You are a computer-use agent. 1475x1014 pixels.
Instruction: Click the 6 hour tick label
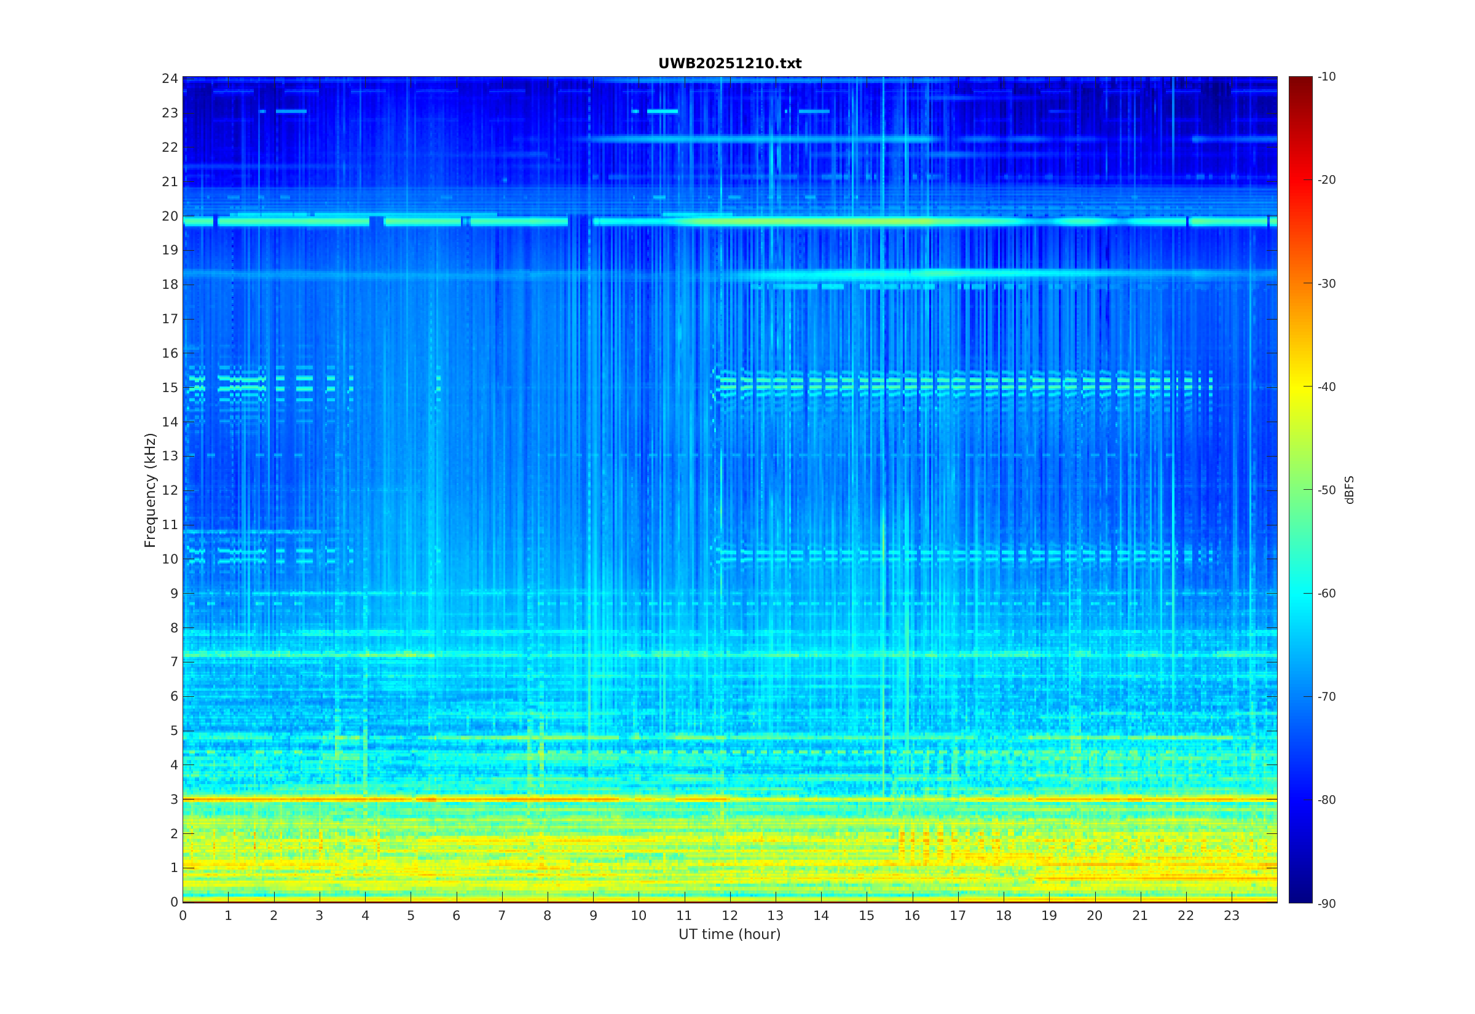456,916
